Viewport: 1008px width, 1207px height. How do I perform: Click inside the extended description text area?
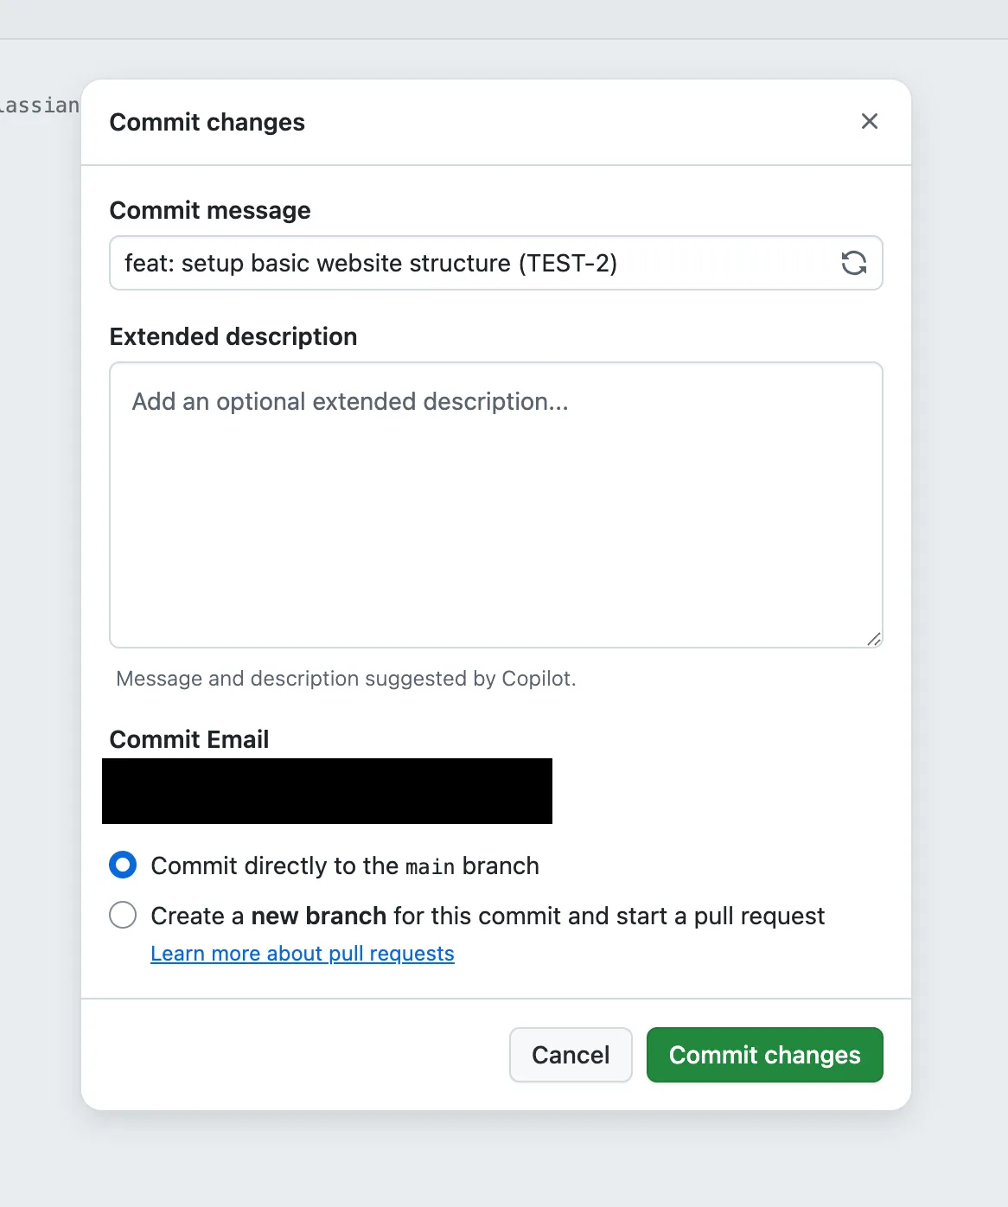[495, 505]
